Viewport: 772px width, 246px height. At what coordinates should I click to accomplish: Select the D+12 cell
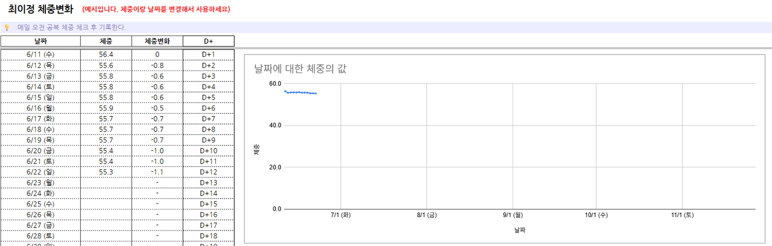pyautogui.click(x=208, y=172)
